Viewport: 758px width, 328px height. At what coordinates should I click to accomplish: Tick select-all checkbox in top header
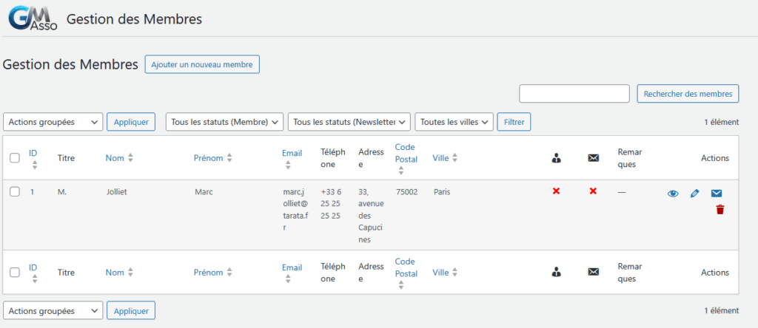click(x=15, y=158)
